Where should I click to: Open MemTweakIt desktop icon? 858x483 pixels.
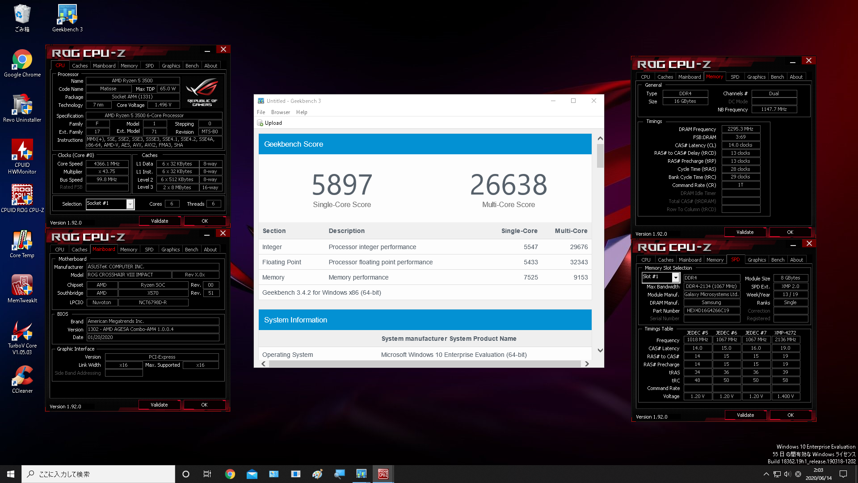(22, 289)
